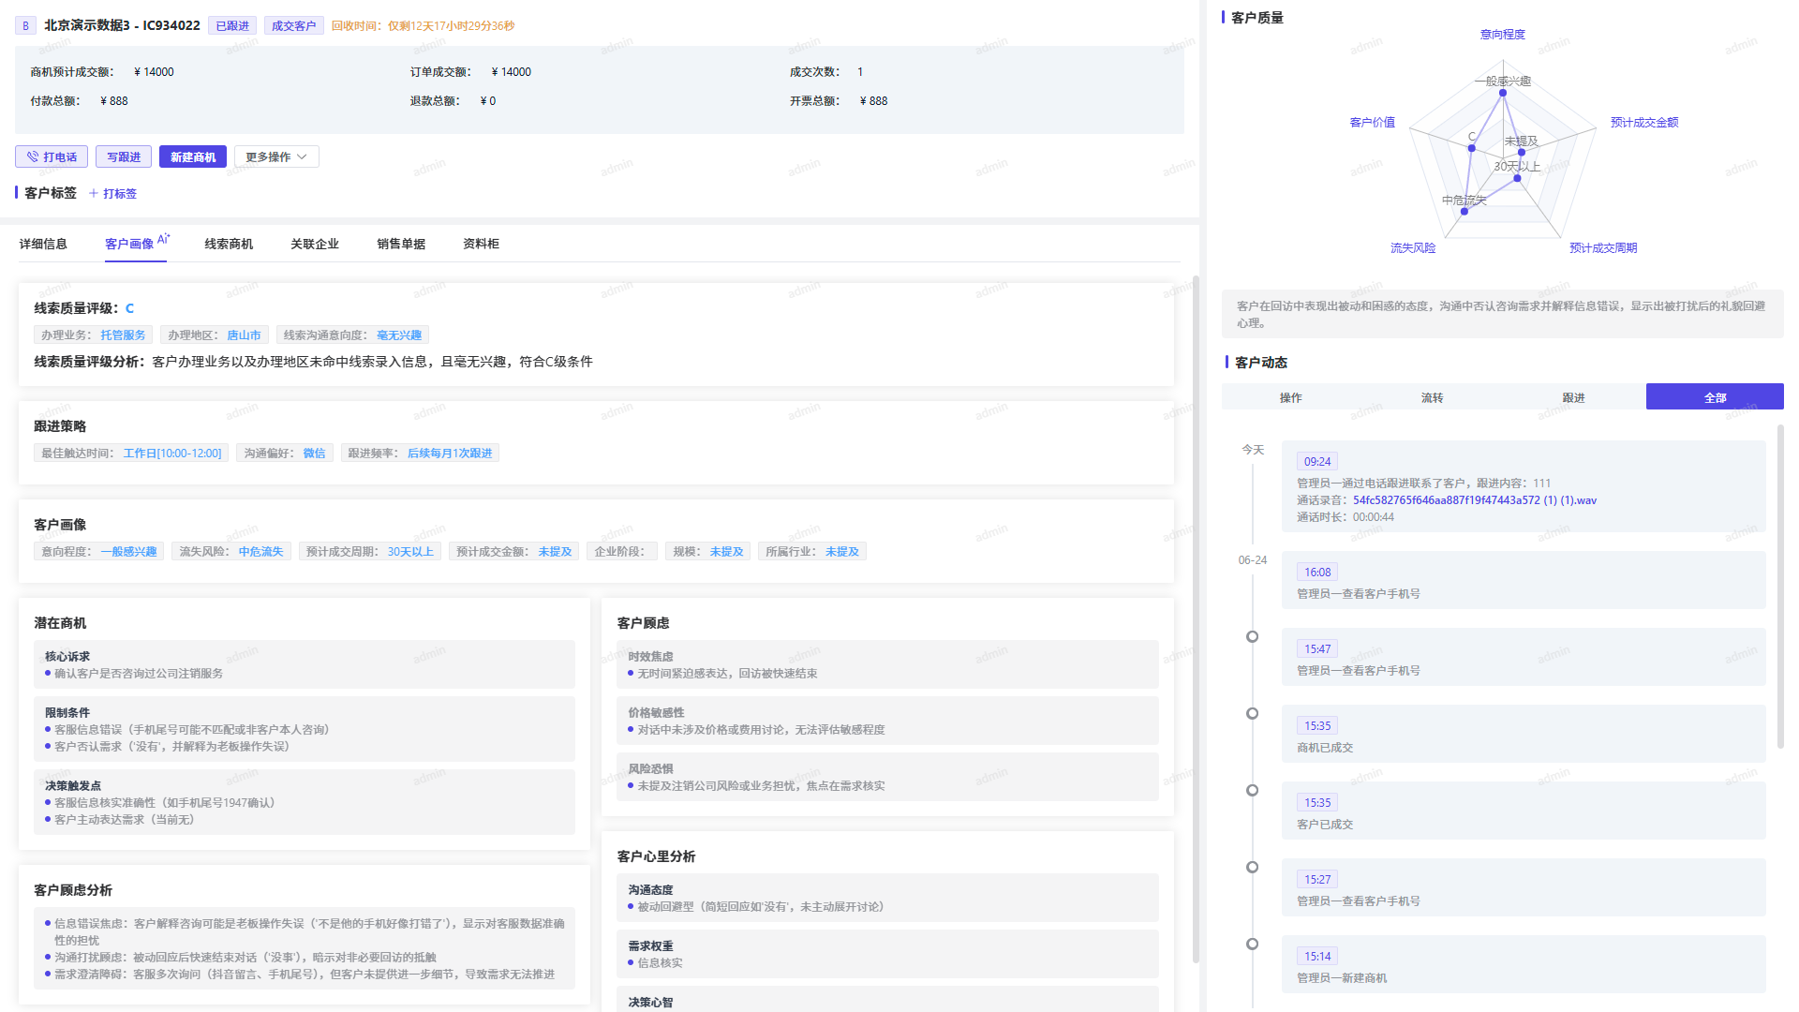Viewport: 1799px width, 1012px height.
Task: Create opportunity with 新建商机 button
Action: point(192,156)
